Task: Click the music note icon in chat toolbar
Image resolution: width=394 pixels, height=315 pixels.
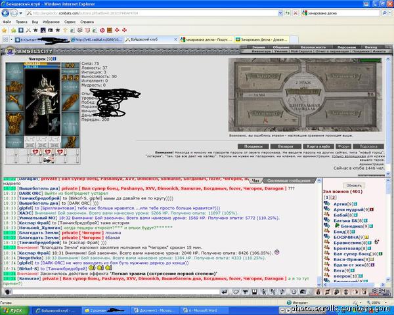Action: click(x=282, y=291)
